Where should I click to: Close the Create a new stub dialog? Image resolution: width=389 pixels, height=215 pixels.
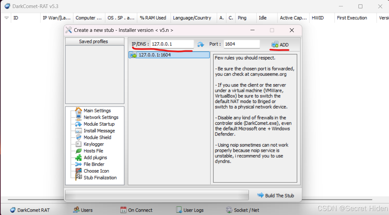click(x=292, y=30)
